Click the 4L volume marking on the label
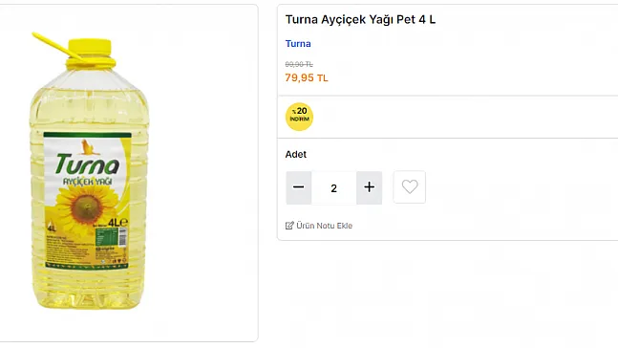 [117, 223]
